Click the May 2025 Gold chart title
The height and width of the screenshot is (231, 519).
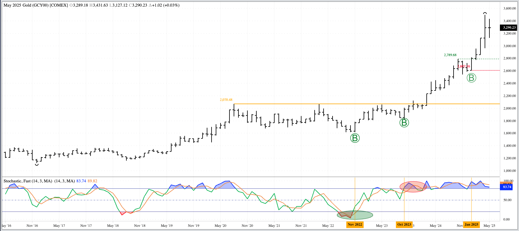(36, 5)
